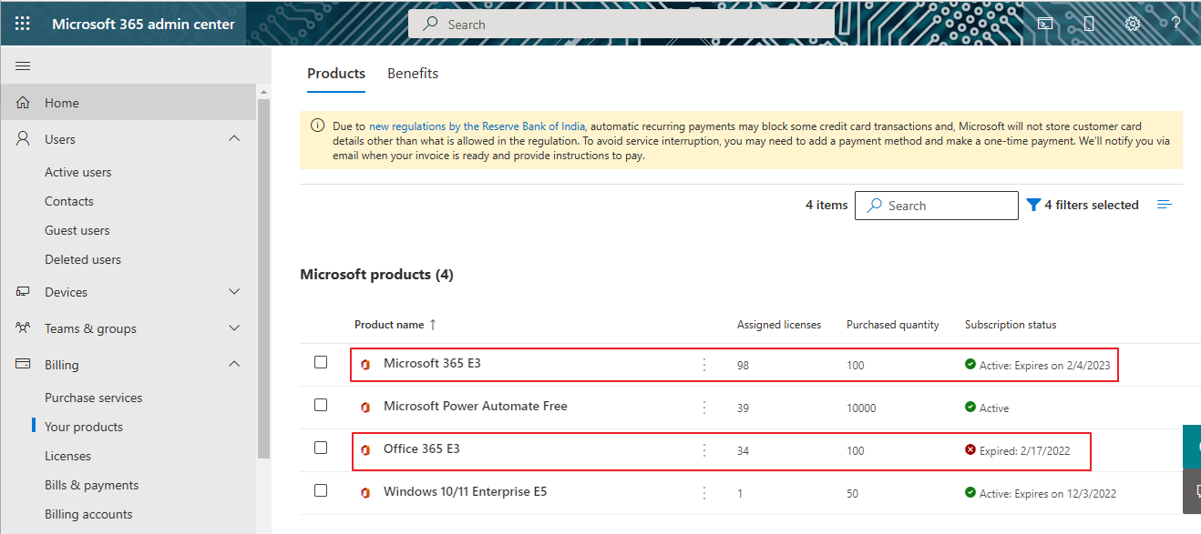The image size is (1201, 534).
Task: Open the Microsoft Power Automate Free product
Action: [x=476, y=406]
